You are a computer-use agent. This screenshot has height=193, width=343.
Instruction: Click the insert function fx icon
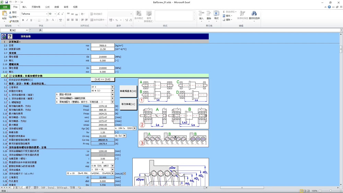[x=40, y=30]
